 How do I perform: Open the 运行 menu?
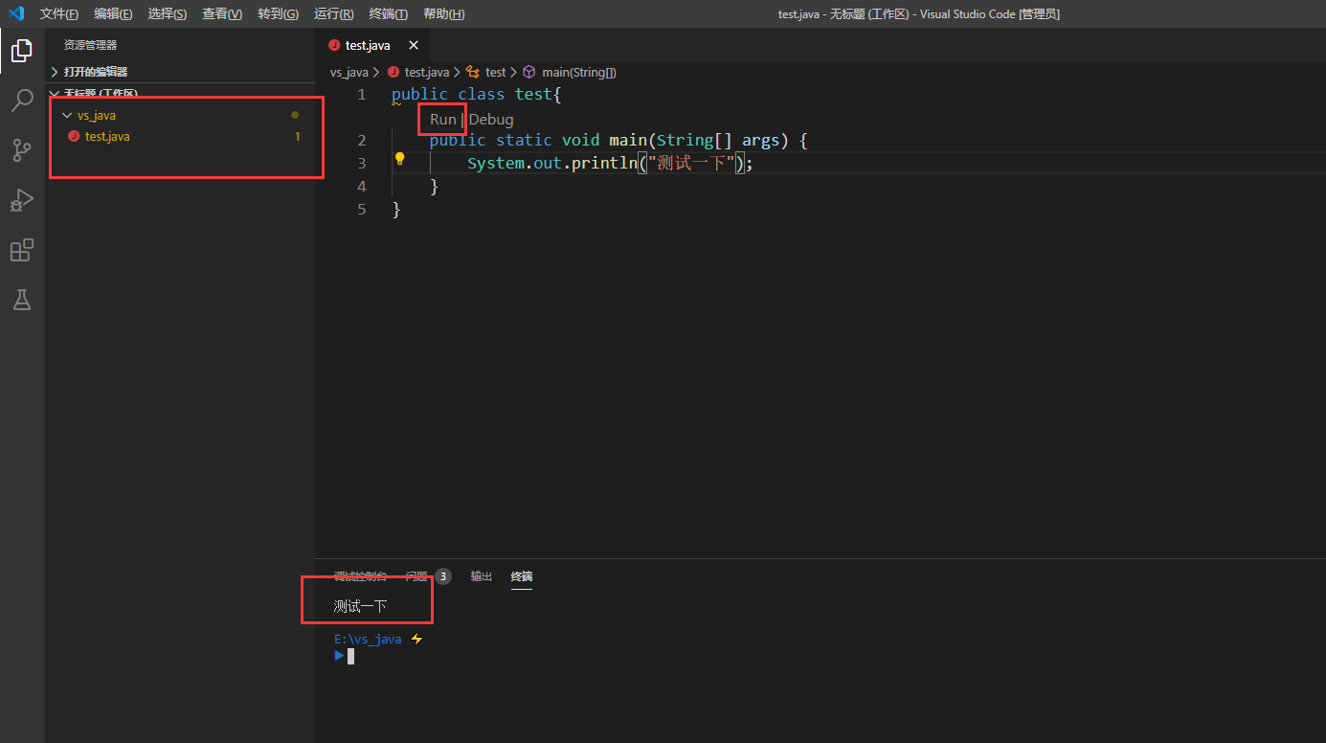coord(332,13)
